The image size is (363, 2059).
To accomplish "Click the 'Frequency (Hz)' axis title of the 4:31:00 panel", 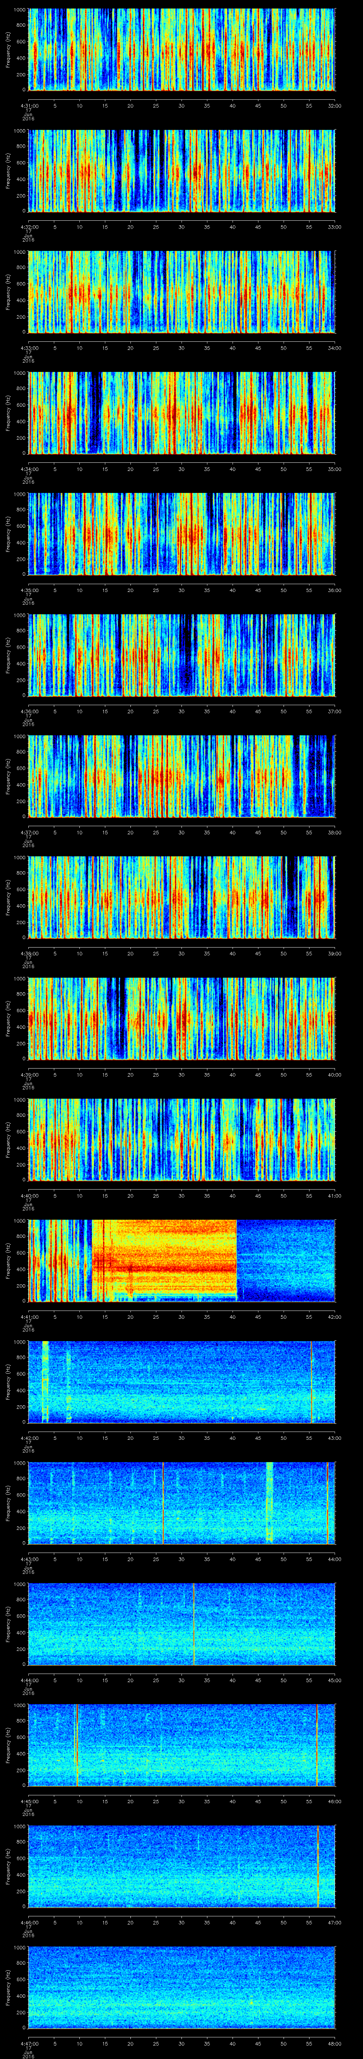I will [x=9, y=50].
